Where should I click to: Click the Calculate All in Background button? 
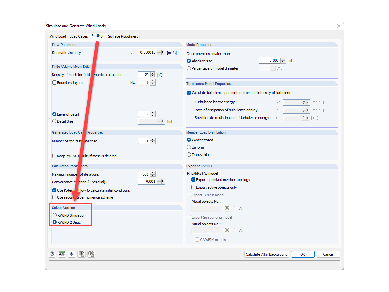[266, 254]
